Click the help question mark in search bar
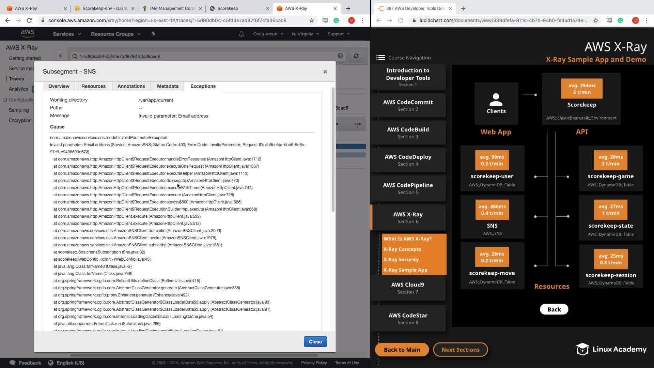This screenshot has height=368, width=654. [x=340, y=56]
